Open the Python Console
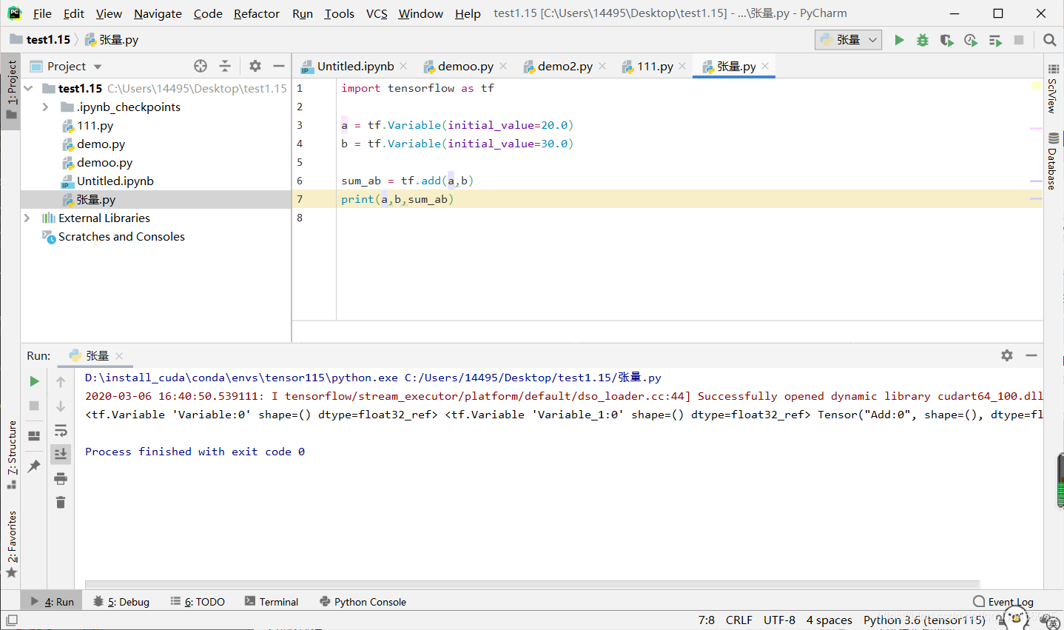The width and height of the screenshot is (1064, 630). (x=363, y=602)
